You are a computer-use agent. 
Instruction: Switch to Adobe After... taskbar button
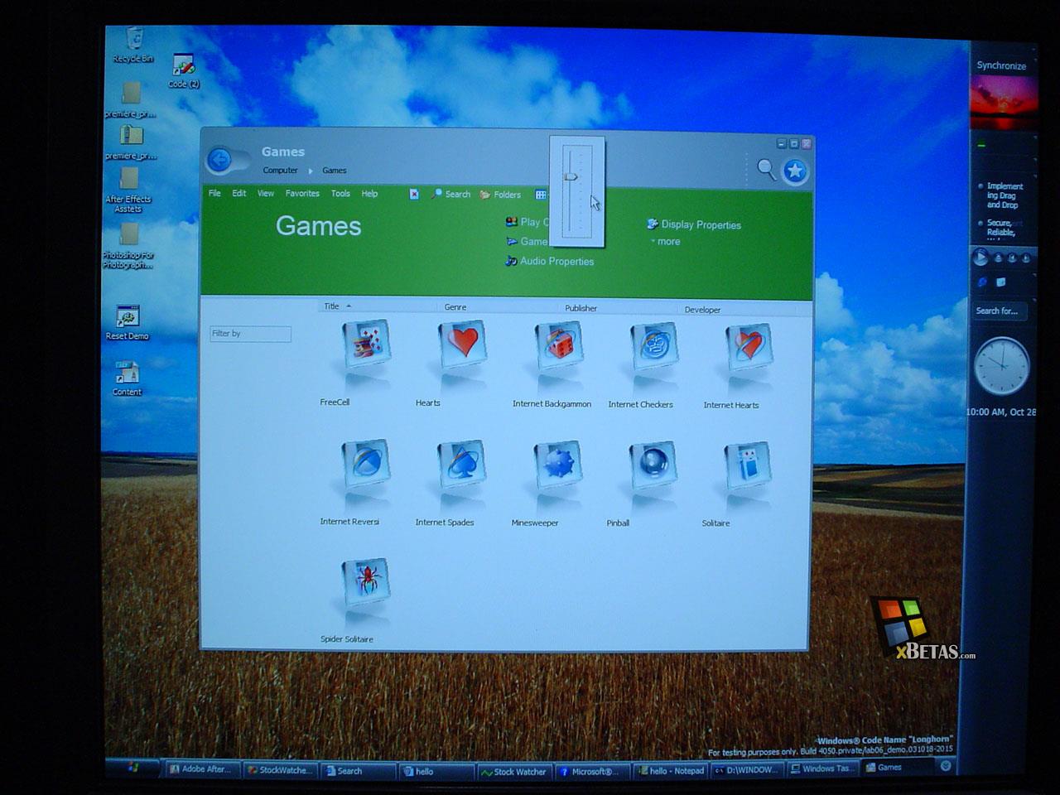coord(203,769)
